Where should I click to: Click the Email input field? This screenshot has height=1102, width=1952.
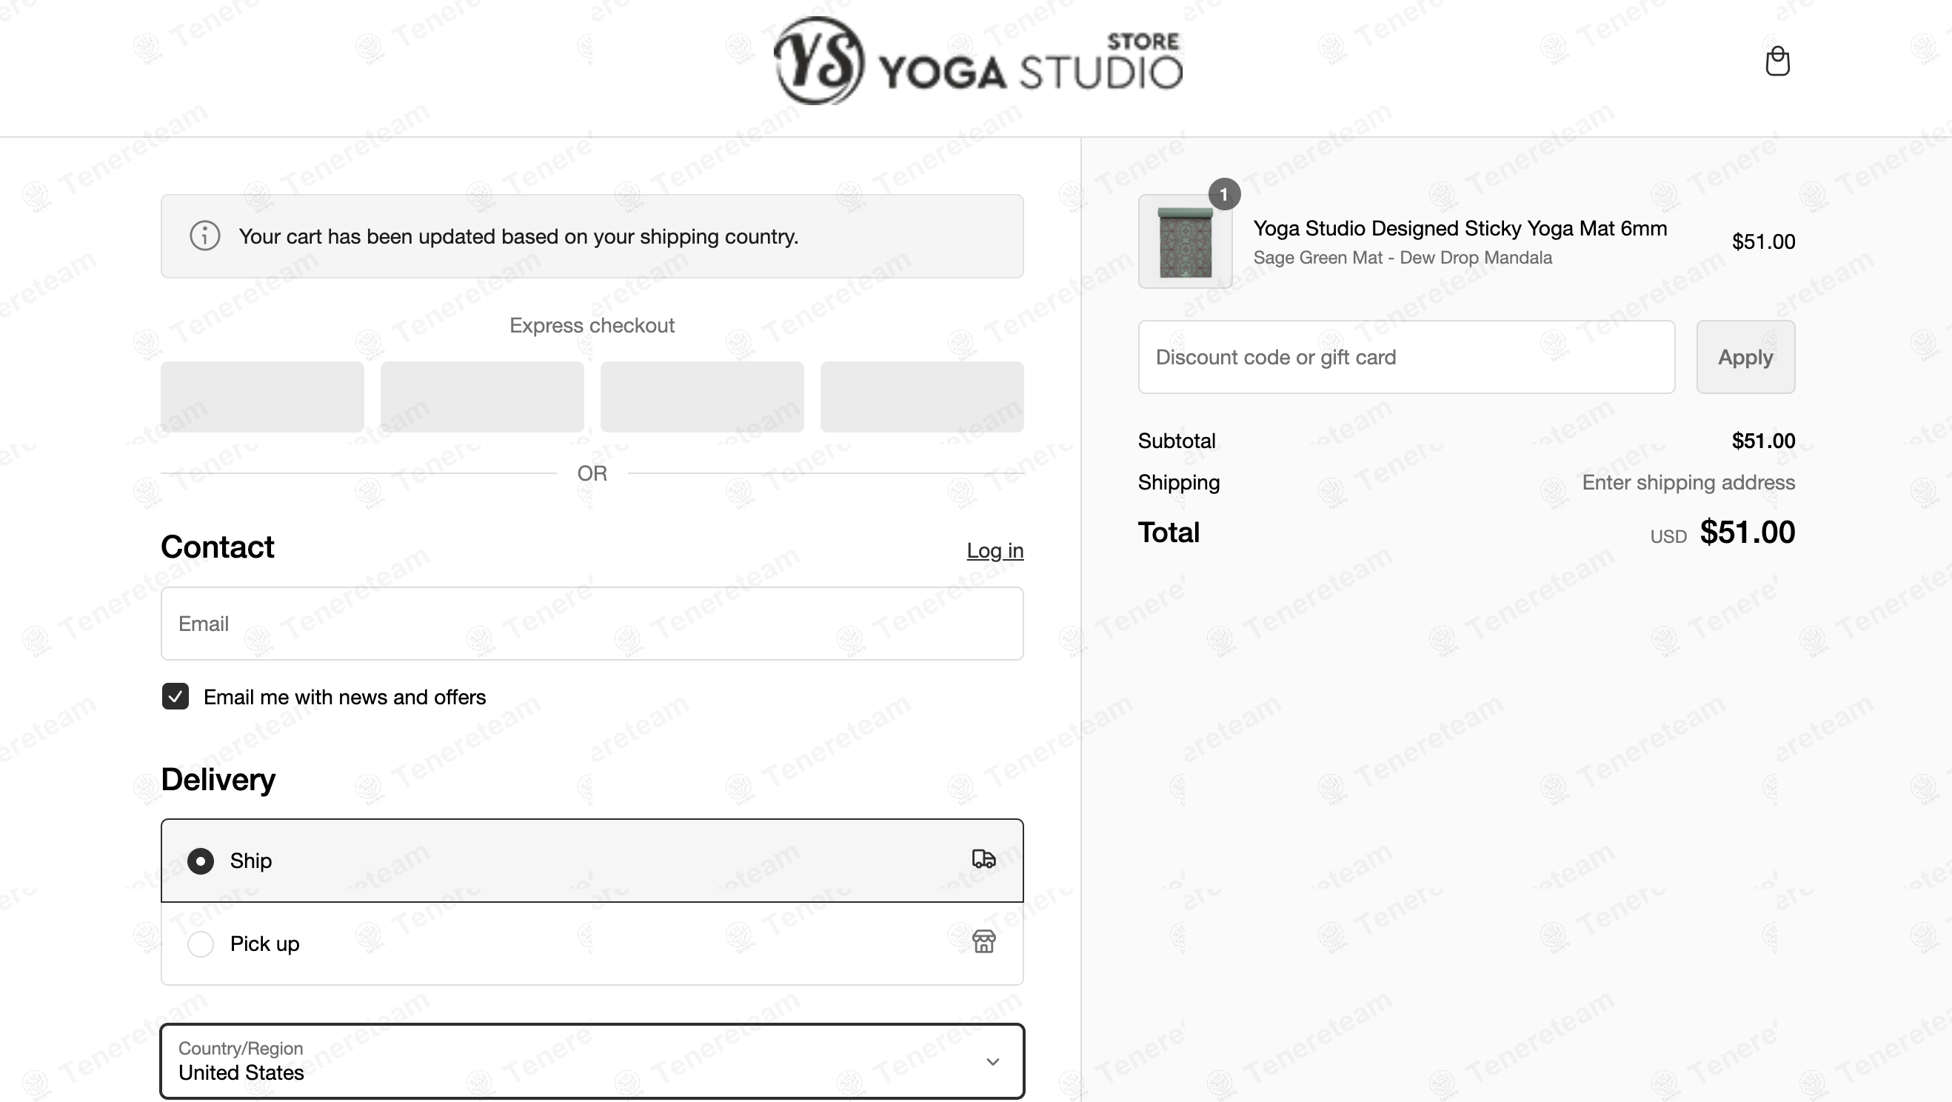[x=591, y=624]
